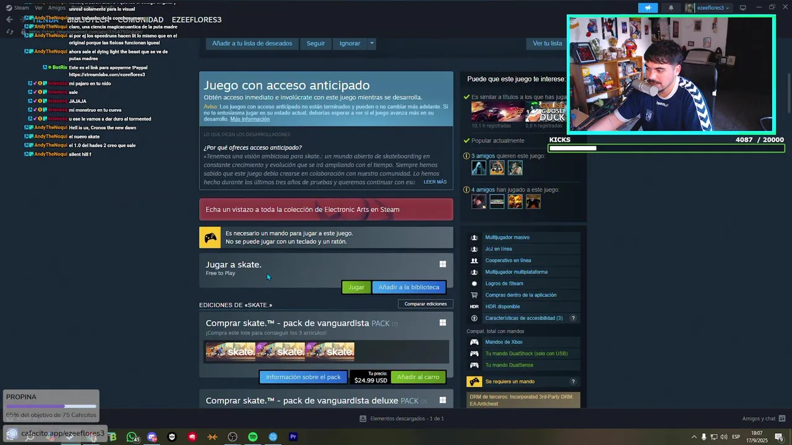Click fourth friend avatar under 'han jugado'

(533, 201)
